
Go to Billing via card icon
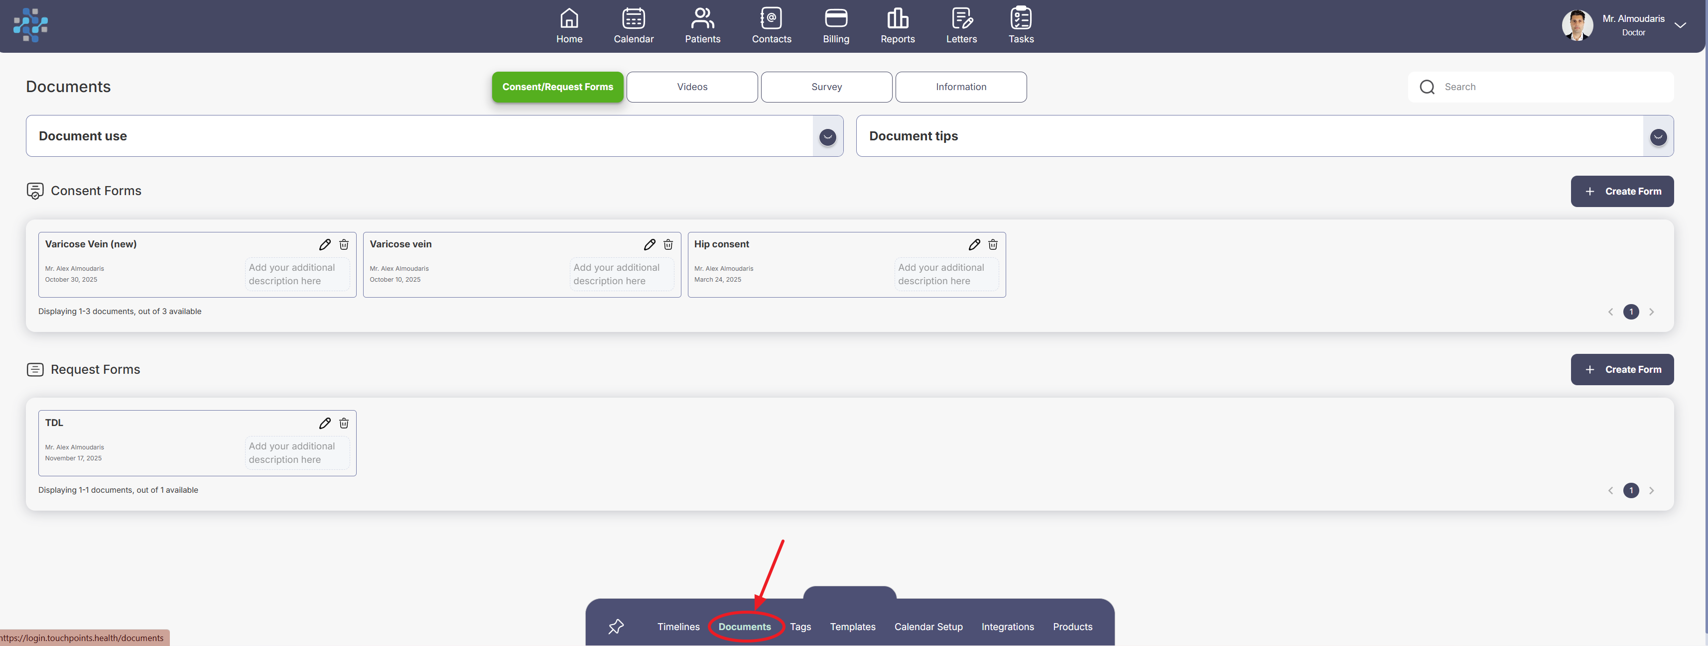tap(835, 18)
